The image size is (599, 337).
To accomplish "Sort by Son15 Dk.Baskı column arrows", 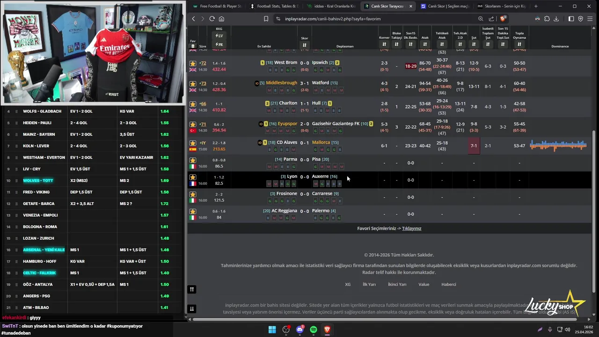I will pos(410,44).
